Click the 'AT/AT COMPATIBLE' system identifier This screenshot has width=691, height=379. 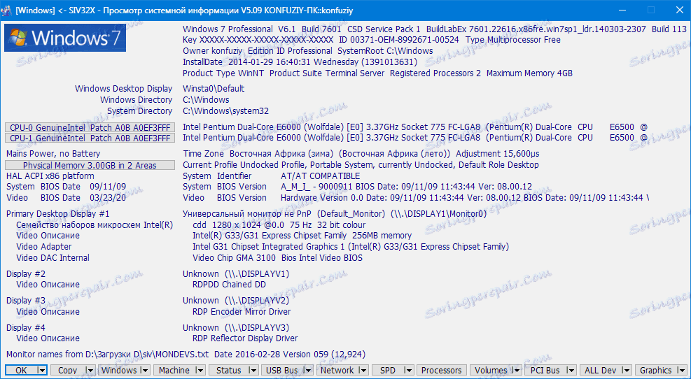(320, 176)
